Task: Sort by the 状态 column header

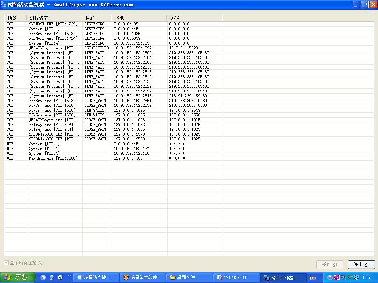Action: click(x=97, y=18)
